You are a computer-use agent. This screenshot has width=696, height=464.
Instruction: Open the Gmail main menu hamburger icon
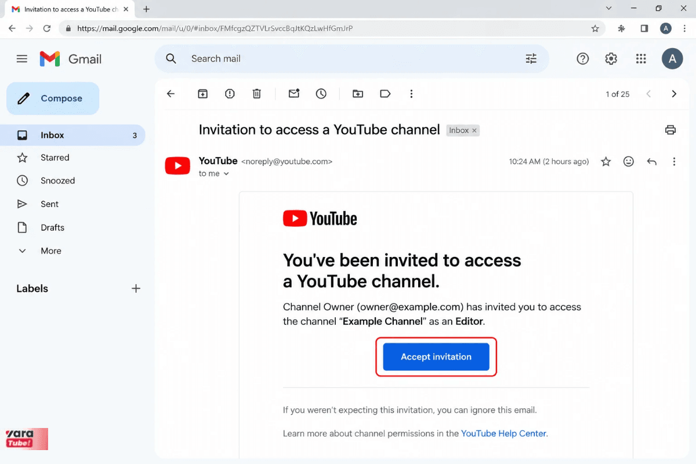22,59
